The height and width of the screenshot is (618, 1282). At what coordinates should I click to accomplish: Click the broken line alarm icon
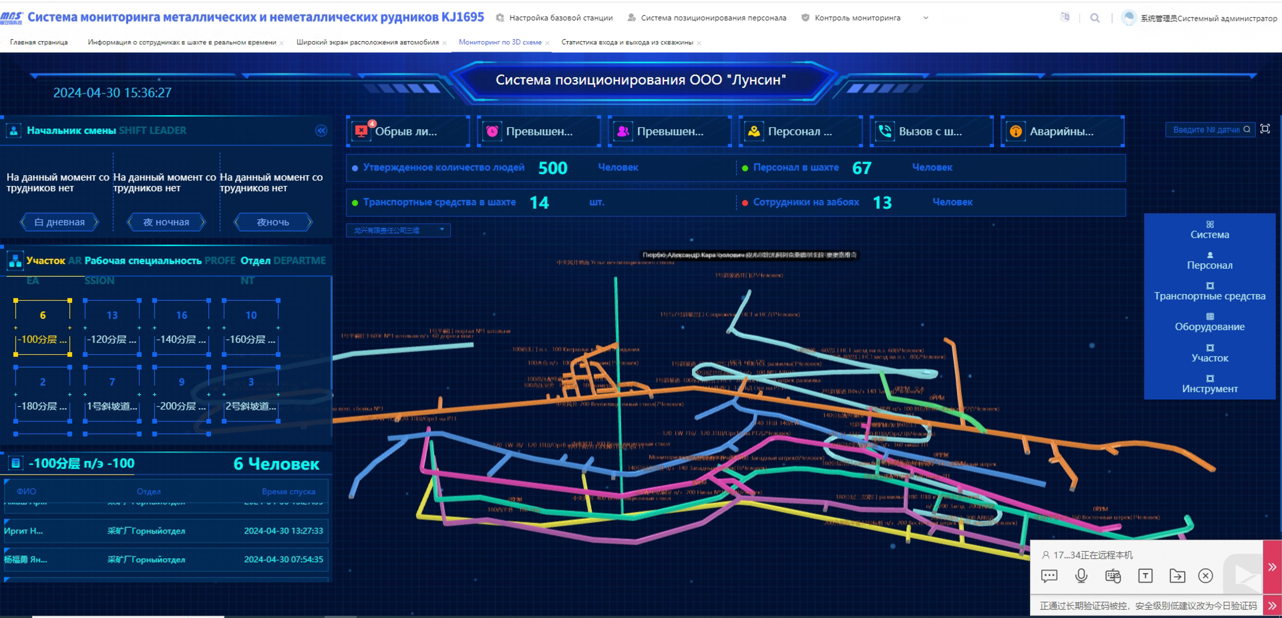361,131
